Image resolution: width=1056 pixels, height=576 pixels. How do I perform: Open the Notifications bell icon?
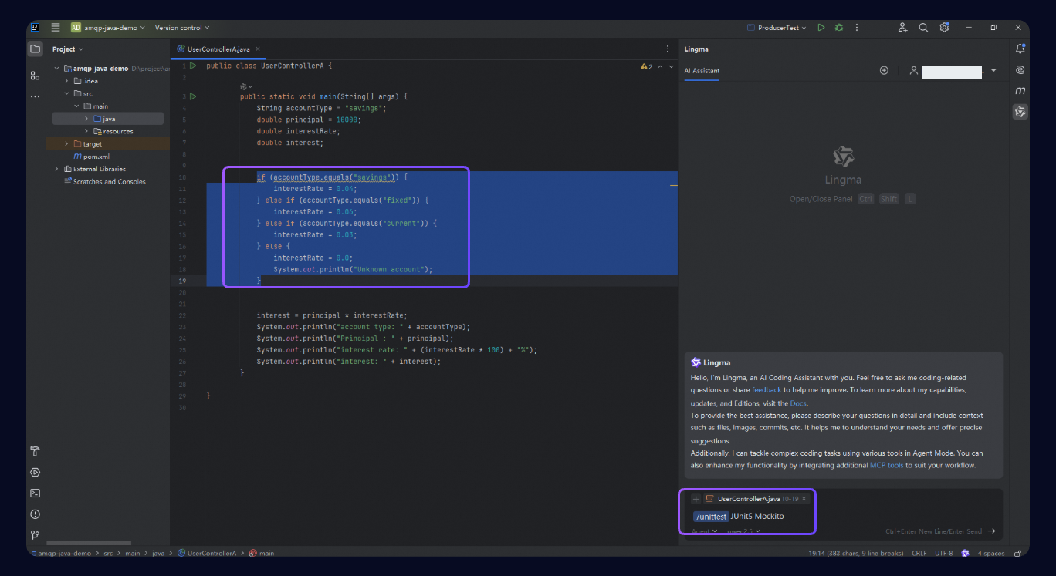1020,49
